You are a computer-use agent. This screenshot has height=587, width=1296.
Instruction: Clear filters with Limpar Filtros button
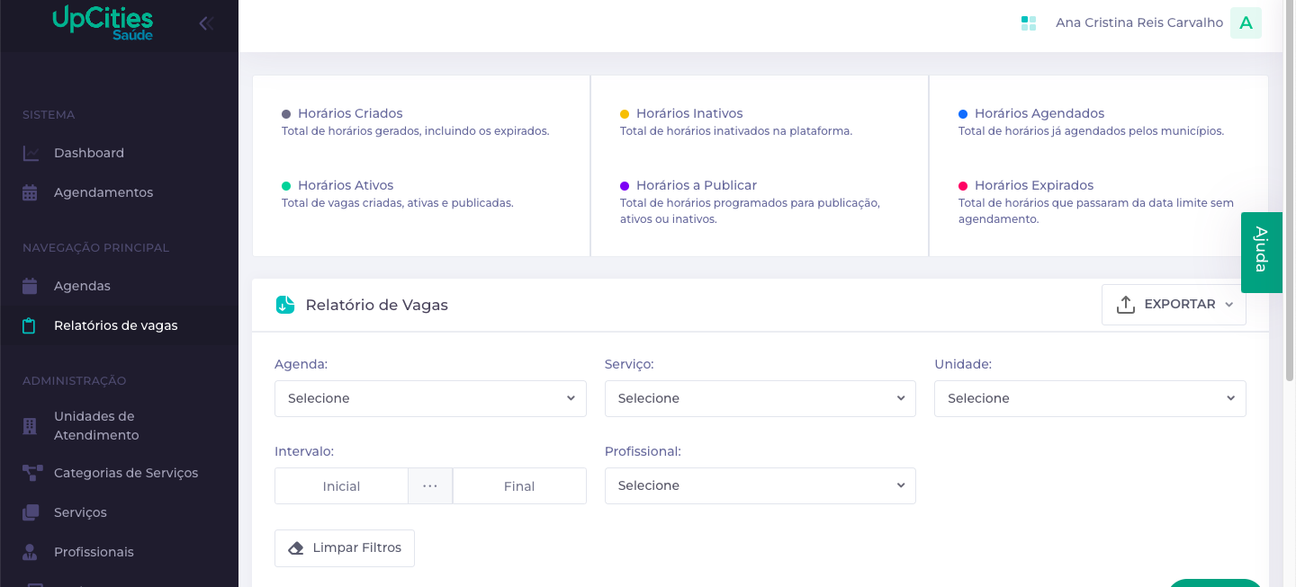coord(345,548)
